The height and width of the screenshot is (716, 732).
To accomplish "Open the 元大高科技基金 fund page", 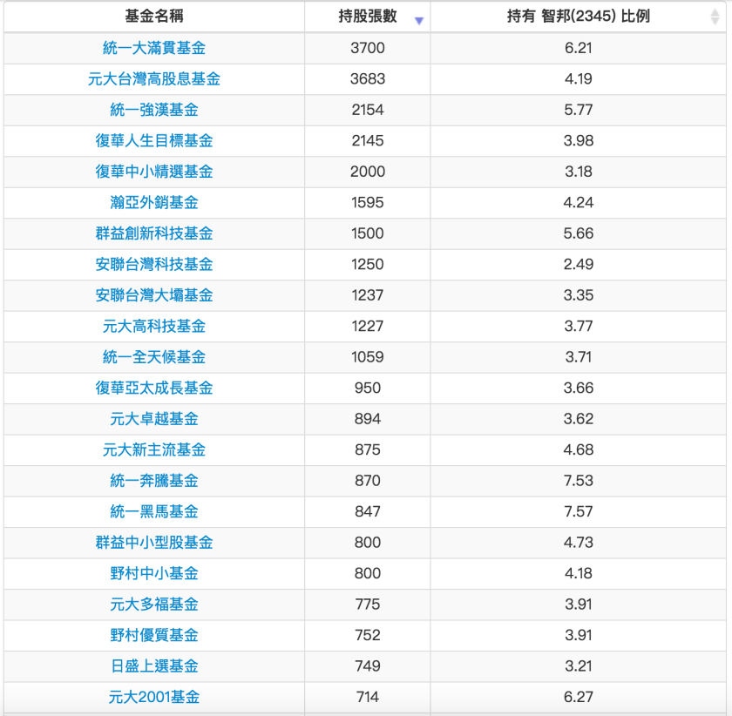I will point(153,326).
